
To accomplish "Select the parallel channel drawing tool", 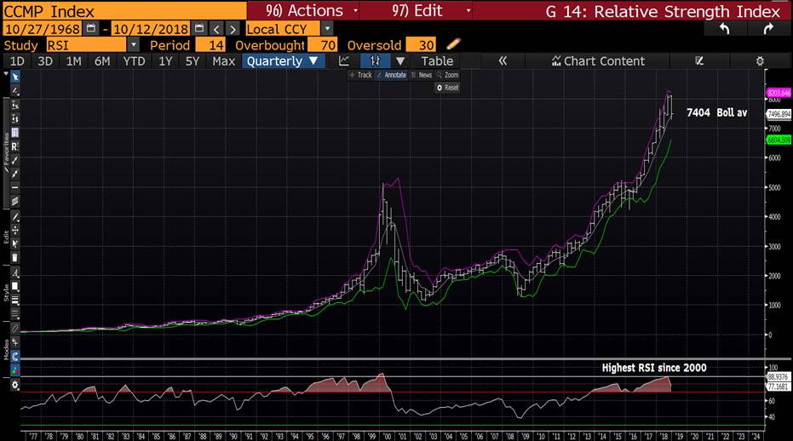I will pos(15,201).
